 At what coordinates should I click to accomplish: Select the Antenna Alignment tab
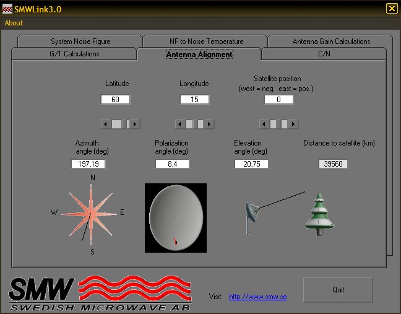[199, 55]
